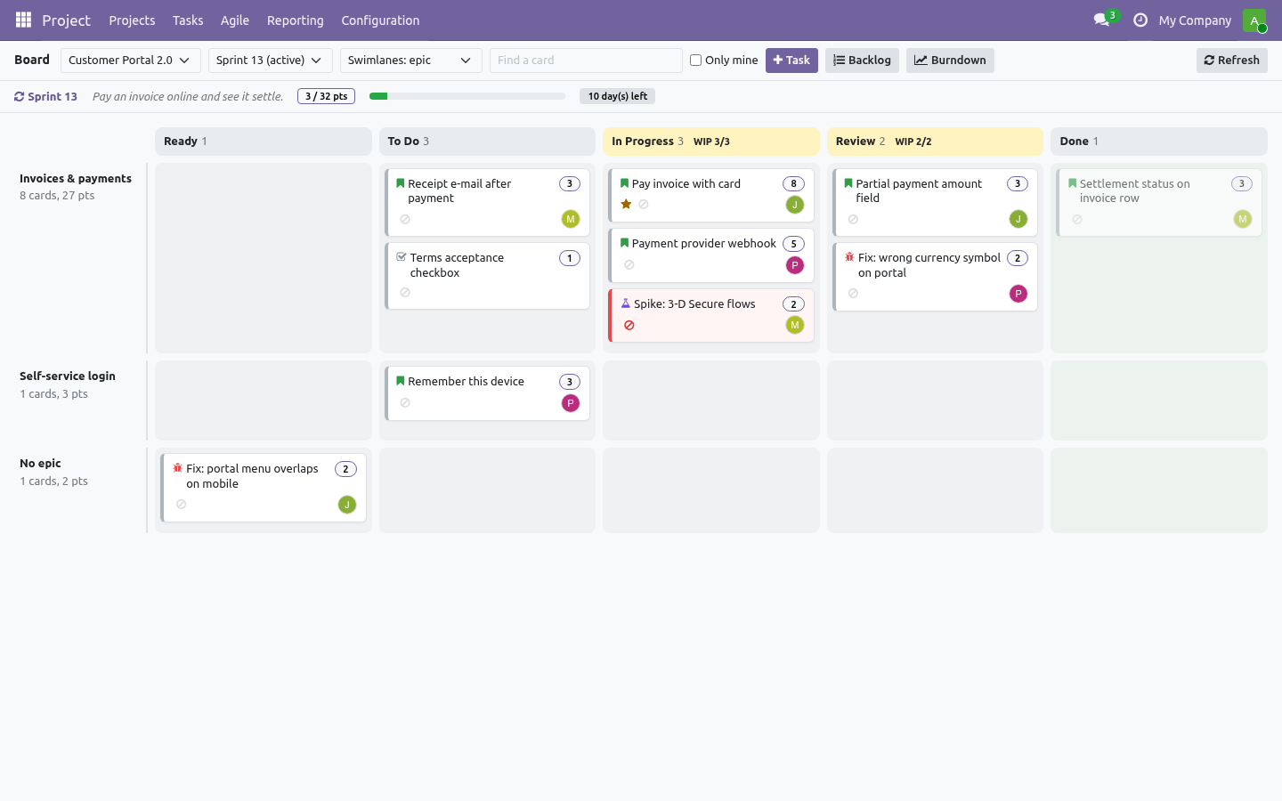The width and height of the screenshot is (1282, 801).
Task: Click the Sprint 13 sync icon
Action: click(19, 96)
